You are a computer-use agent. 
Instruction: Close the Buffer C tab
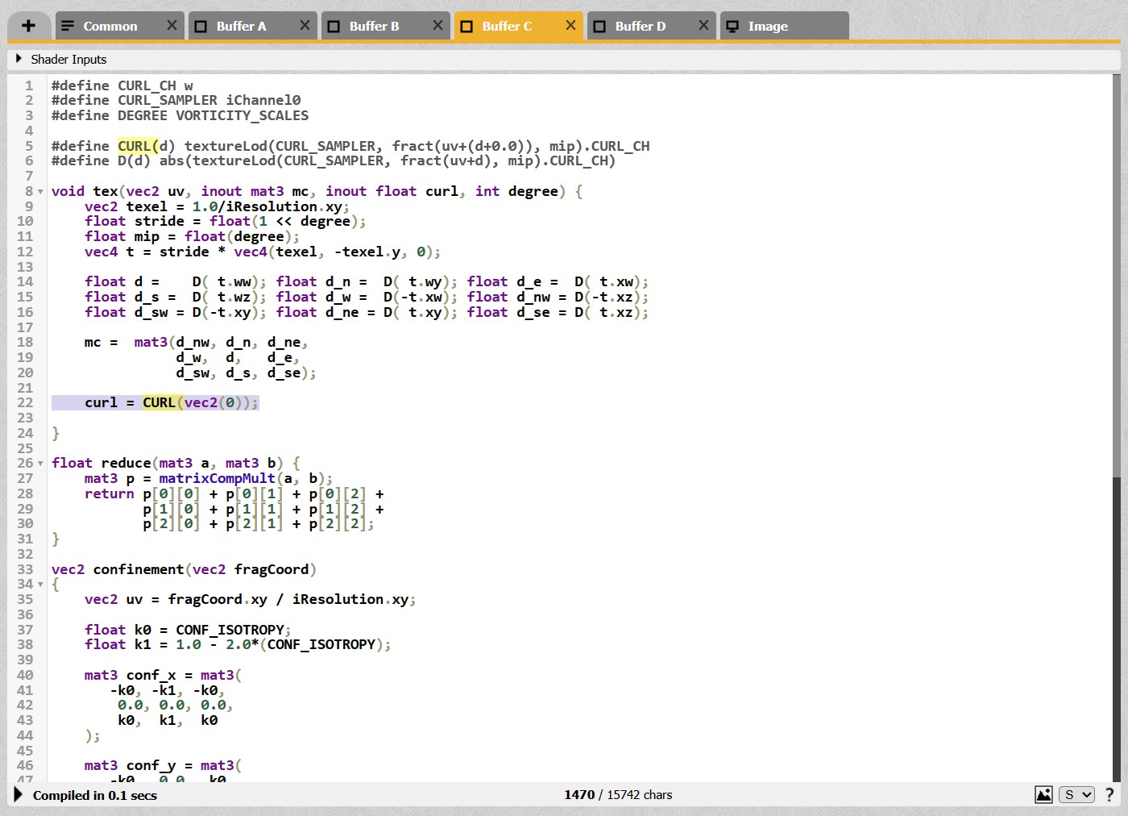[x=570, y=26]
